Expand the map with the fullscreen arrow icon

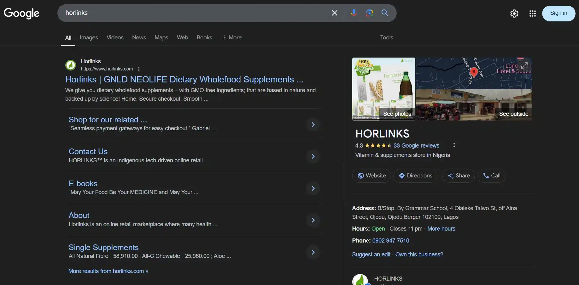(524, 65)
